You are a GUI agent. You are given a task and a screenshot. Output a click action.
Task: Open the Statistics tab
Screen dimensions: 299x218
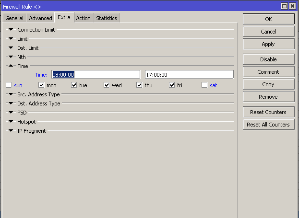[107, 18]
